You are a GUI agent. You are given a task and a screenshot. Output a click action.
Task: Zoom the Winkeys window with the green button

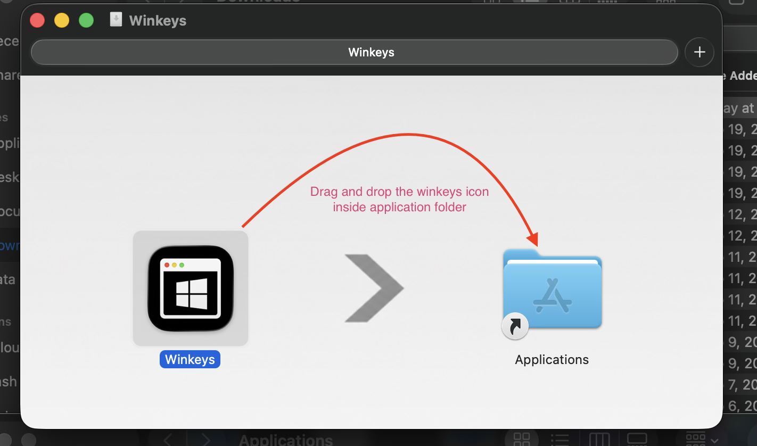(86, 21)
